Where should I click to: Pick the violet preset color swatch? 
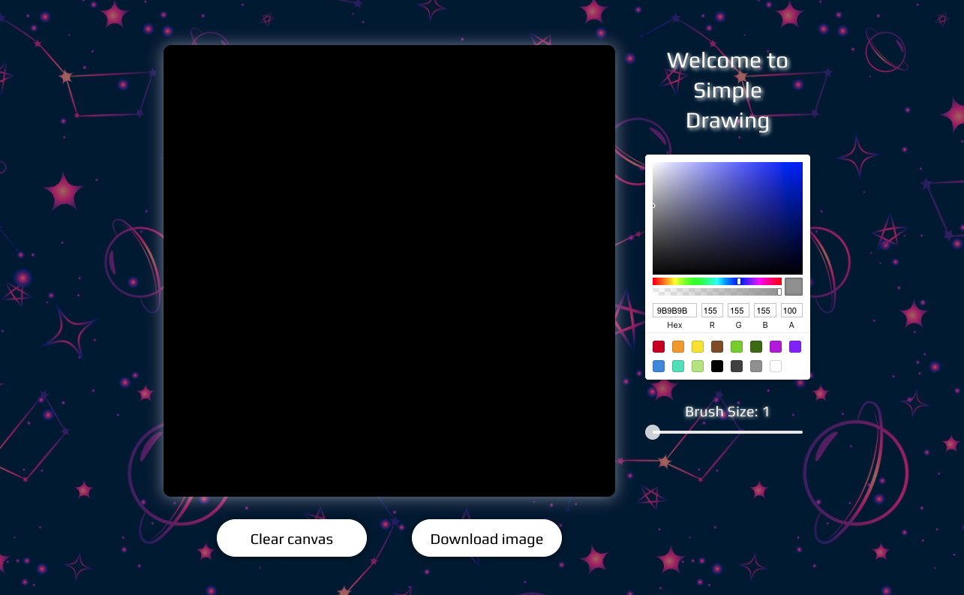click(x=795, y=347)
